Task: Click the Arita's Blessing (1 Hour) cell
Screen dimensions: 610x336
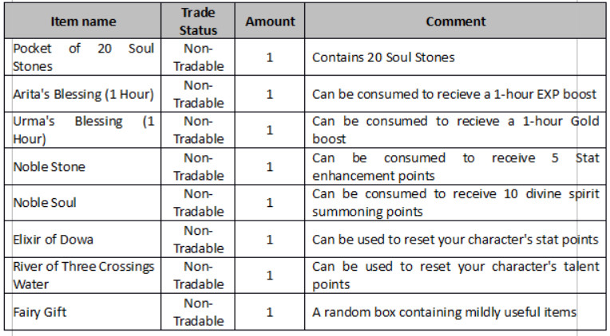Action: [x=84, y=94]
